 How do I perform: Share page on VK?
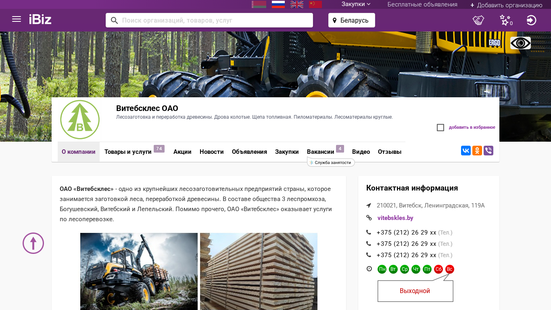coord(466,151)
